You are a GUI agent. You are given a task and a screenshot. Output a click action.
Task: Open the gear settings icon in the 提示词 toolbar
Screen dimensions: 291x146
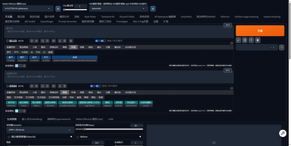[36, 41]
